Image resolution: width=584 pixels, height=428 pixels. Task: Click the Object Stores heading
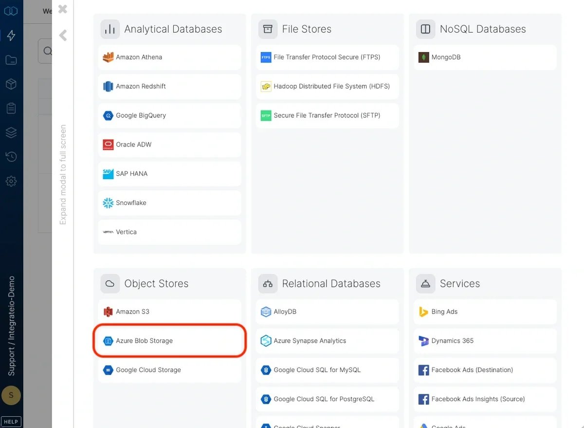(156, 284)
